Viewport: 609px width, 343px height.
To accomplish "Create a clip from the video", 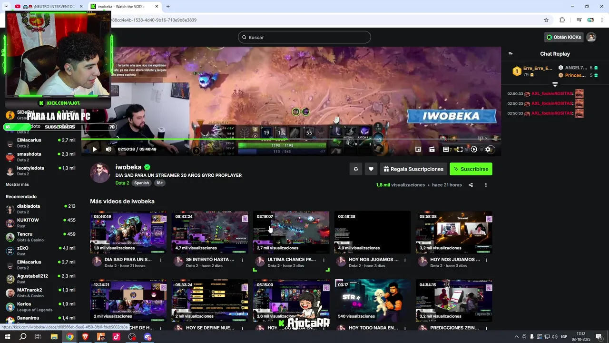I will point(432,149).
